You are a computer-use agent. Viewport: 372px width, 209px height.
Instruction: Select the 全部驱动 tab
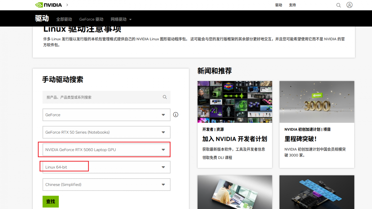pyautogui.click(x=64, y=19)
